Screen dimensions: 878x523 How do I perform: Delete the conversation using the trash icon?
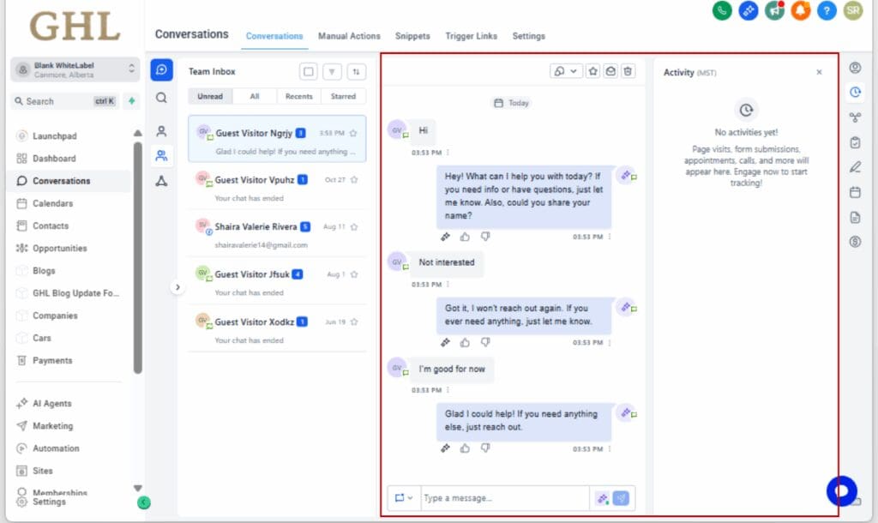coord(628,72)
